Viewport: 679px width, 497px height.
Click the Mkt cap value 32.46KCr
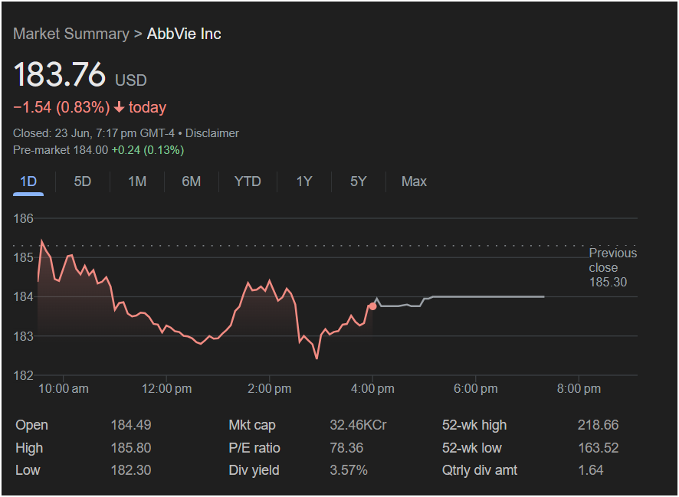tap(358, 425)
